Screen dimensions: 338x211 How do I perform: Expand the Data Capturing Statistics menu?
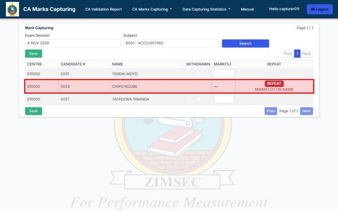tap(206, 9)
